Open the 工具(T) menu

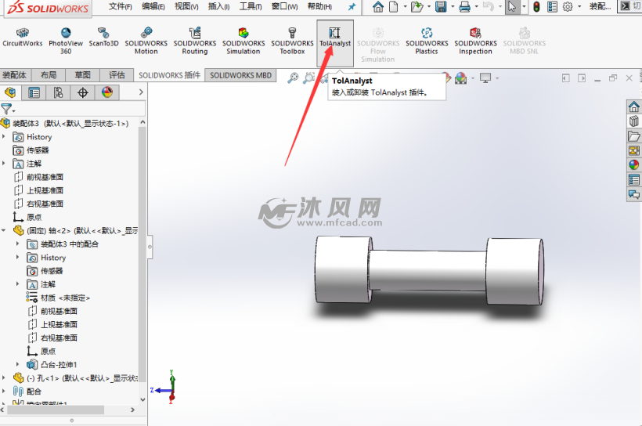[x=251, y=6]
